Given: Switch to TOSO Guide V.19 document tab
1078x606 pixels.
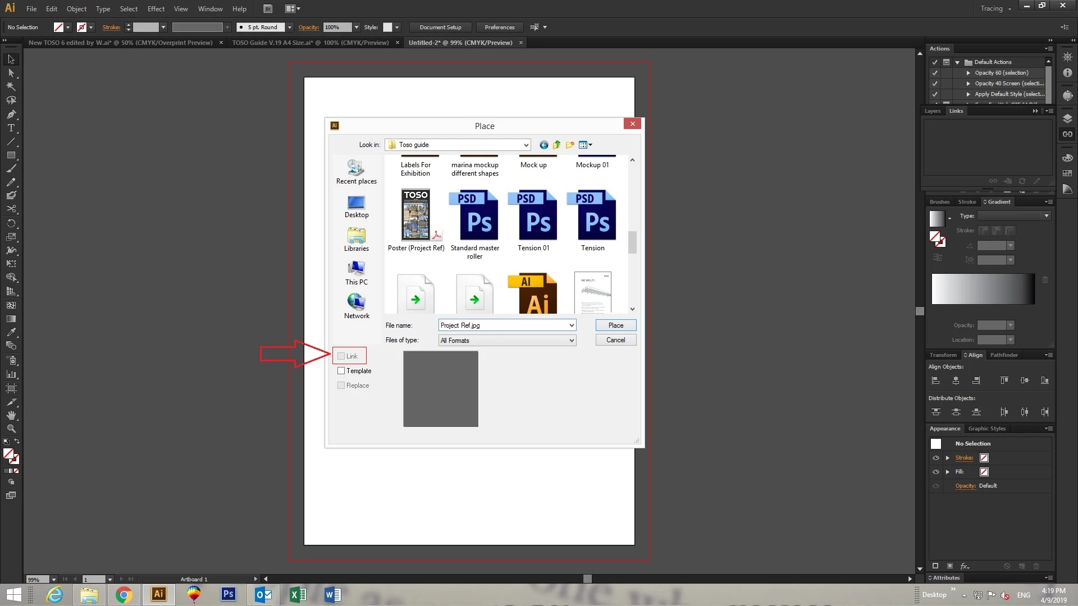Looking at the screenshot, I should point(310,43).
